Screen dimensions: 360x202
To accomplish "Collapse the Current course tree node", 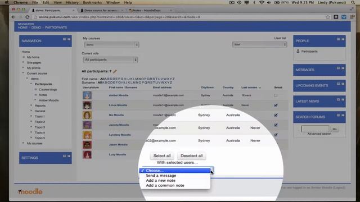I will pyautogui.click(x=23, y=74).
